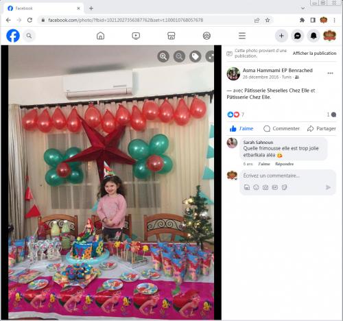Open a new browser tab

[91, 8]
